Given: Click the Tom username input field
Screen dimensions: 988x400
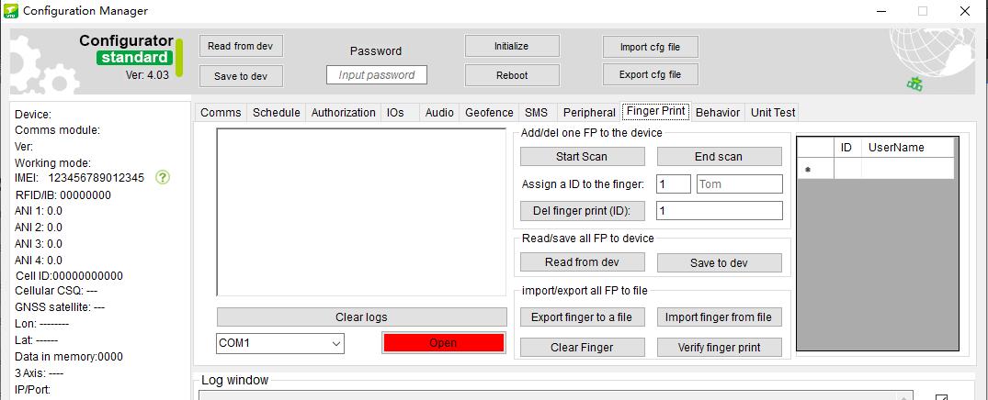Looking at the screenshot, I should (740, 184).
